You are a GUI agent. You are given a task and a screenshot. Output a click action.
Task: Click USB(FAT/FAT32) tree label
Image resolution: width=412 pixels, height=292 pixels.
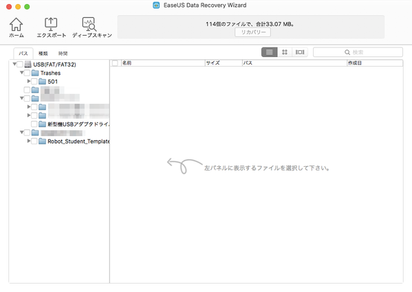pos(54,65)
